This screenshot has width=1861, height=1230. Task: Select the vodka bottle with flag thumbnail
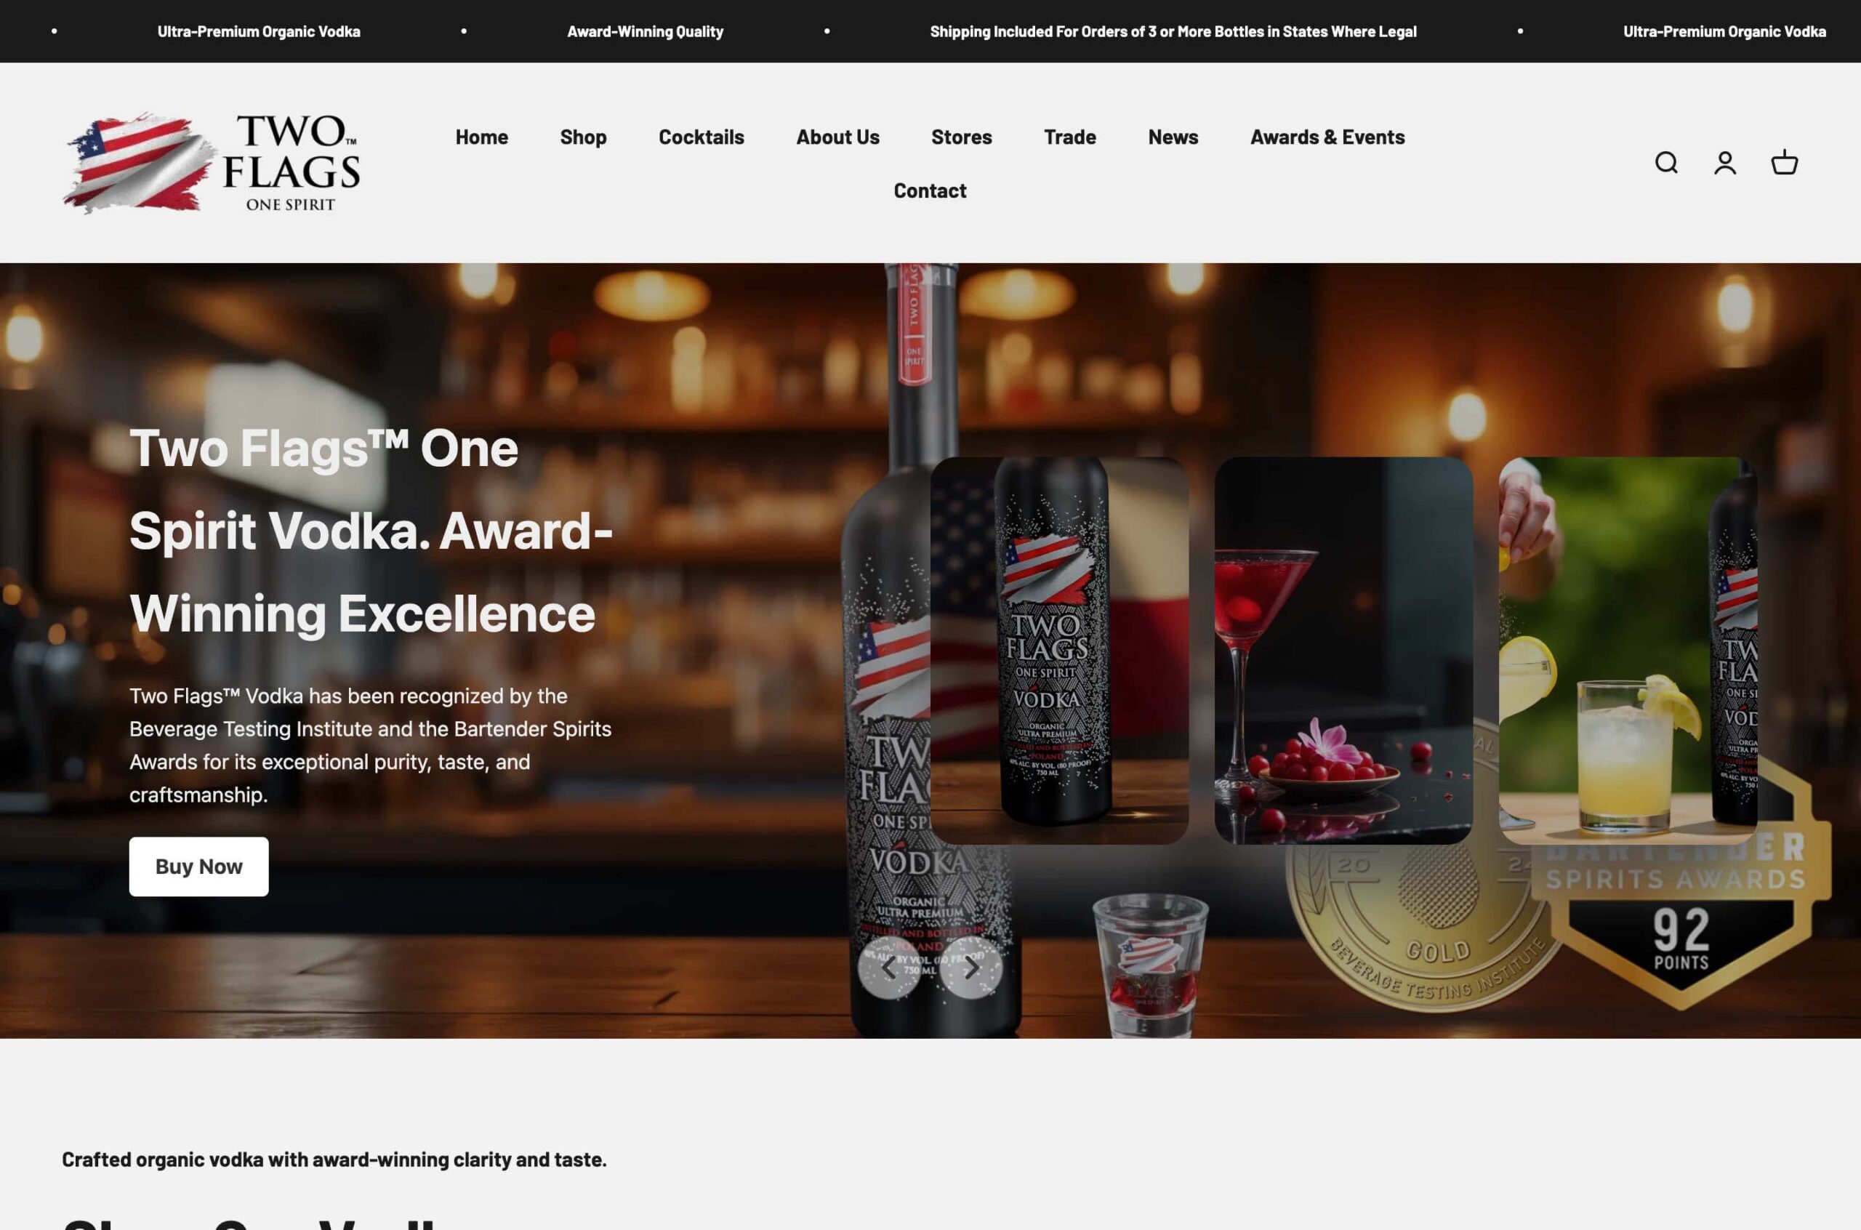coord(1058,651)
